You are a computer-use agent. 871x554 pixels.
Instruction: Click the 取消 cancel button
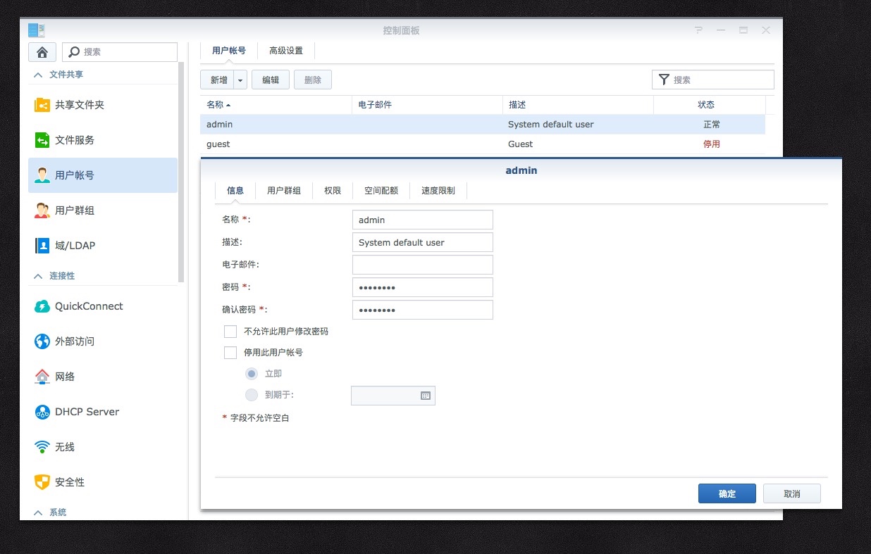coord(791,493)
